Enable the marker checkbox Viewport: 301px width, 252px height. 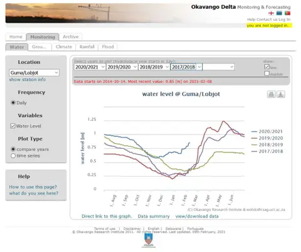coord(267,74)
